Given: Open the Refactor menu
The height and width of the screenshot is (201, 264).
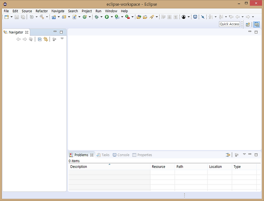Looking at the screenshot, I should coord(41,11).
